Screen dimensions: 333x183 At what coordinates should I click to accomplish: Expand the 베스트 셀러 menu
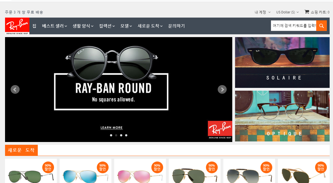click(x=54, y=26)
